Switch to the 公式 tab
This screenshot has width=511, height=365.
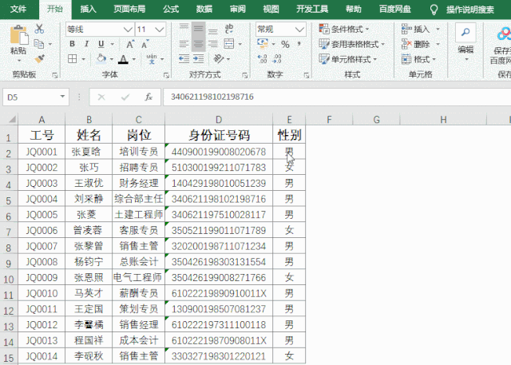coord(171,9)
